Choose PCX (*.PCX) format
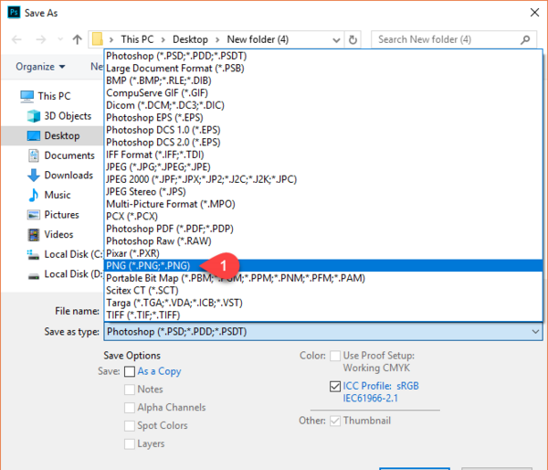548x470 pixels. pos(323,217)
